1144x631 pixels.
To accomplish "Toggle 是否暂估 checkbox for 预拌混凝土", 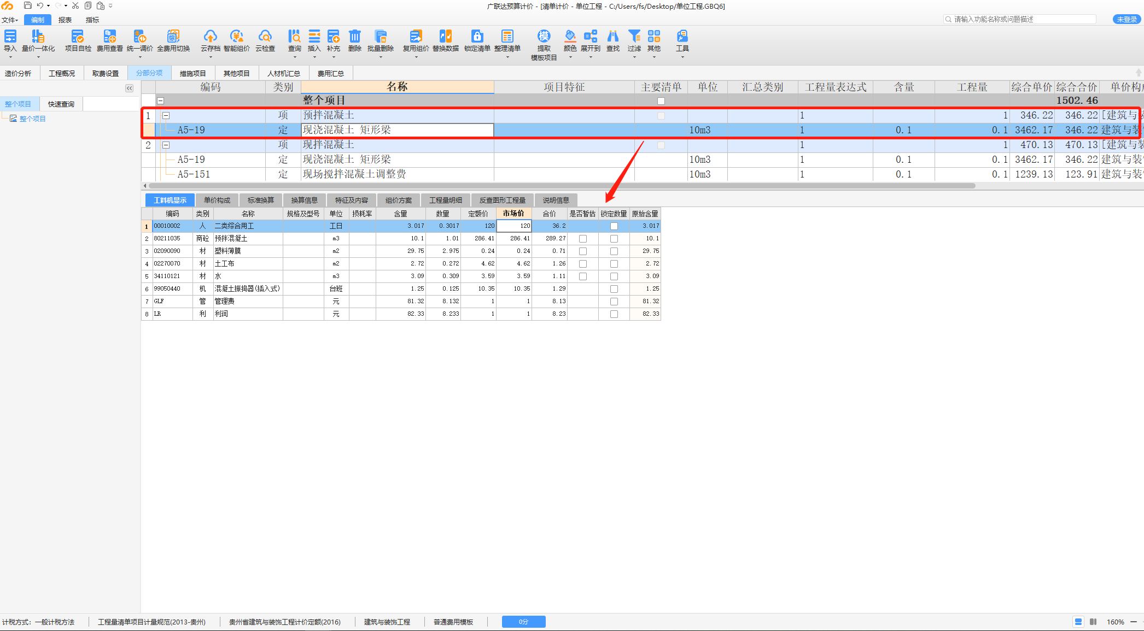I will 583,239.
